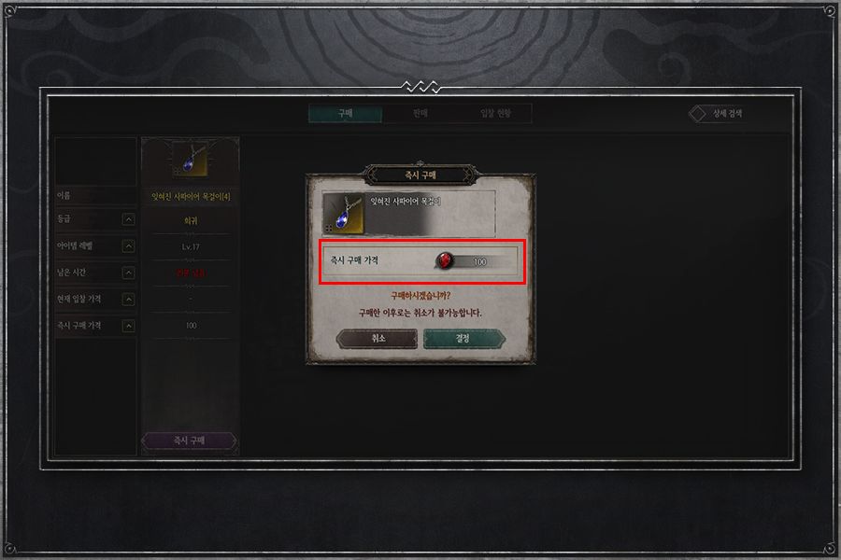Toggle the 남은 시간 sort arrow

[x=128, y=273]
